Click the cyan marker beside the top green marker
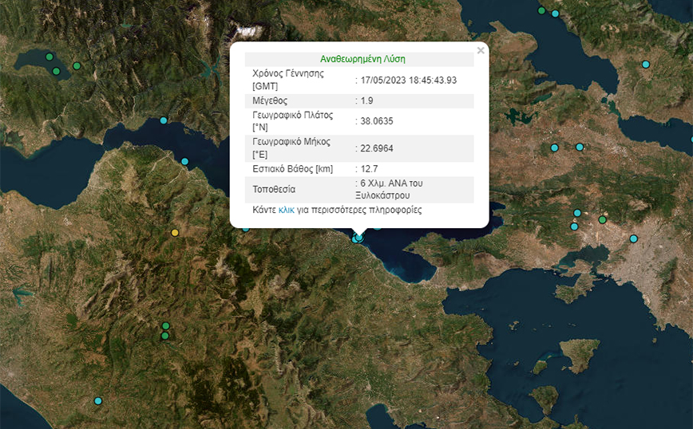The width and height of the screenshot is (693, 429). point(555,14)
